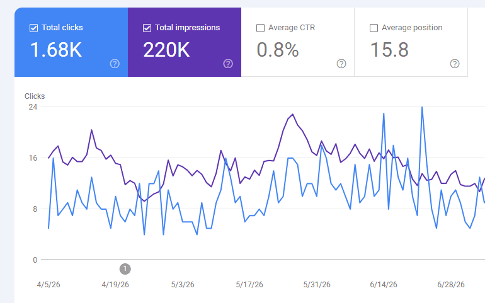Open help icon on Average CTR card

coord(341,64)
